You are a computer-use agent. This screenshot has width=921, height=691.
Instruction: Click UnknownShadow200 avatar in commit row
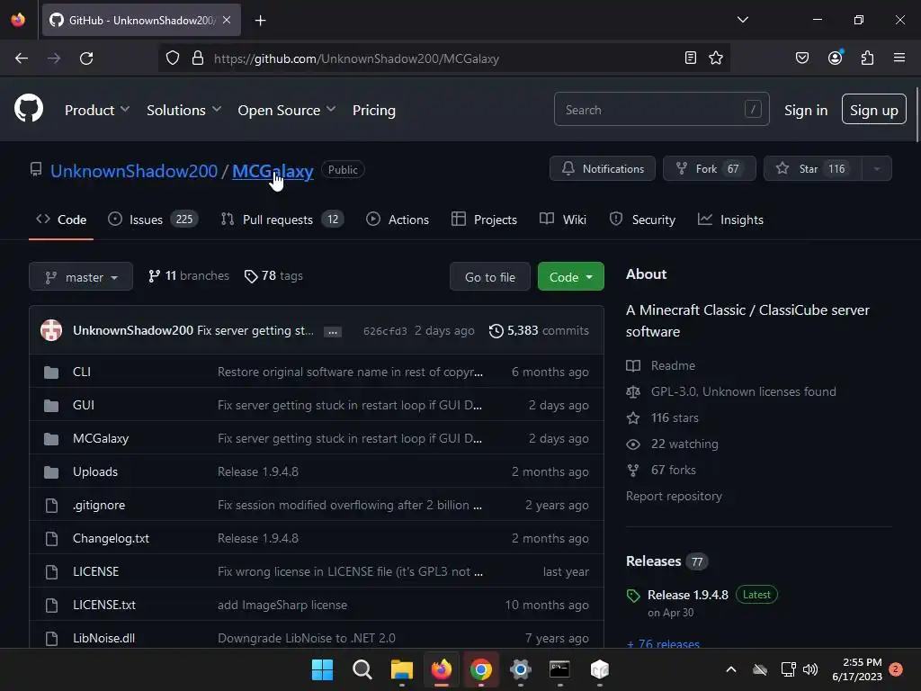pyautogui.click(x=51, y=330)
